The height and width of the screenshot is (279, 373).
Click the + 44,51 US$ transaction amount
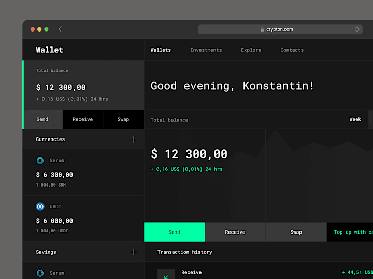[x=357, y=272]
